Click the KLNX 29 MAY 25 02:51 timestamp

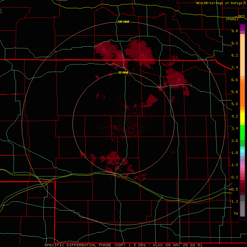[178, 245]
